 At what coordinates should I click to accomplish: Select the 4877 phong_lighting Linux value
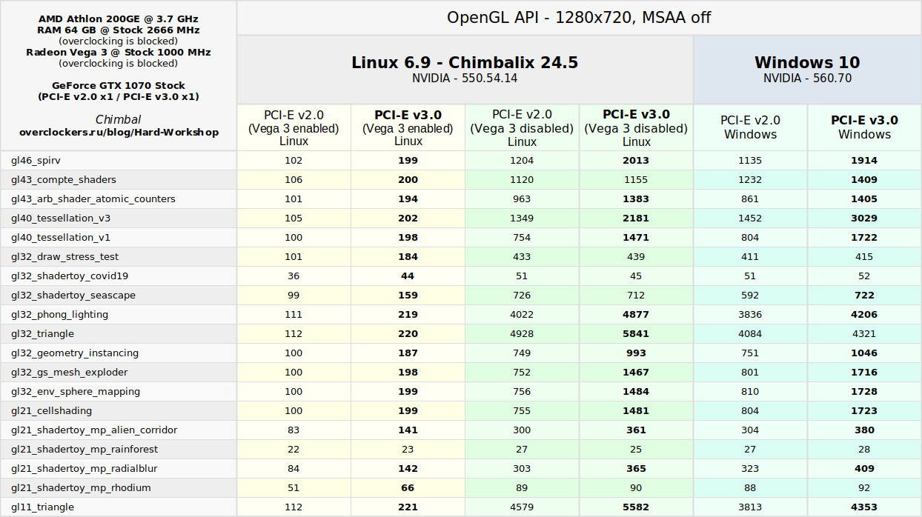tap(636, 315)
